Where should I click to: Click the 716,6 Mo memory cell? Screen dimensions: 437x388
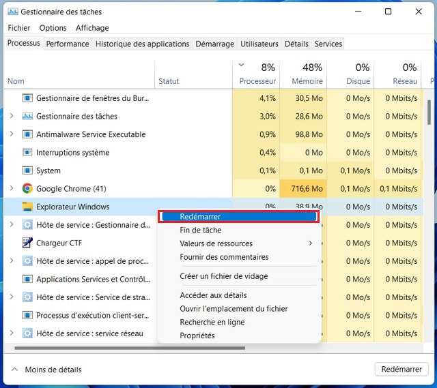(303, 189)
